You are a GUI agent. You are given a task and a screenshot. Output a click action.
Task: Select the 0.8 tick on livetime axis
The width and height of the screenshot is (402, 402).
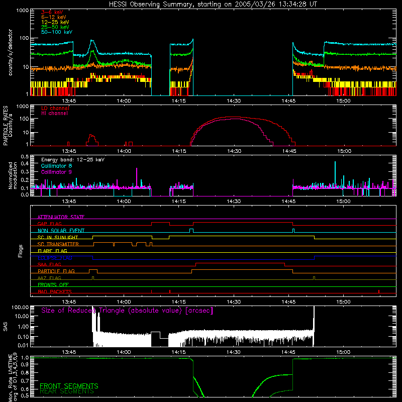click(x=25, y=372)
